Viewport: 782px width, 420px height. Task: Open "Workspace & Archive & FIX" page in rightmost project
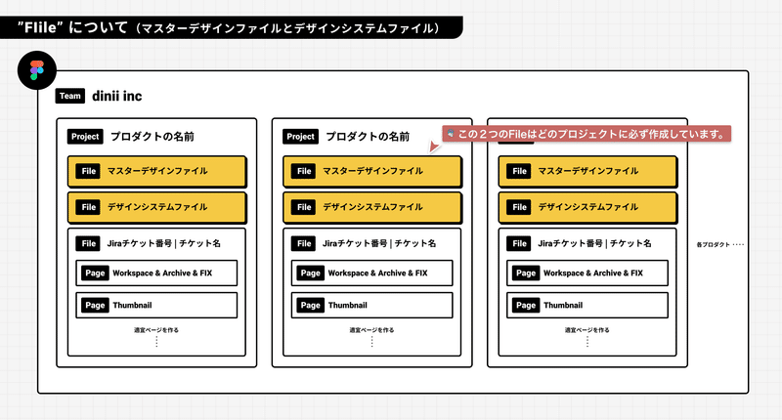click(587, 273)
